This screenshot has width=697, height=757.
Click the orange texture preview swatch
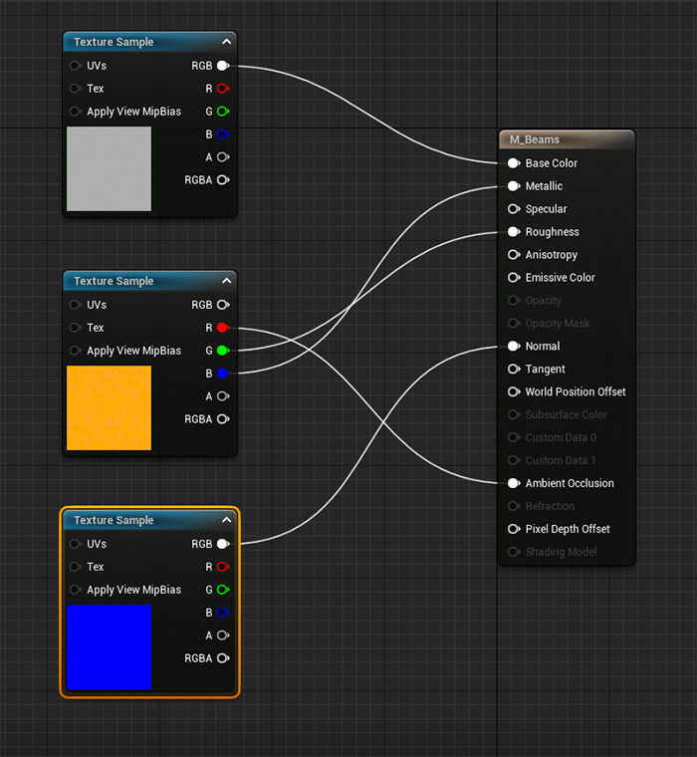(x=109, y=407)
